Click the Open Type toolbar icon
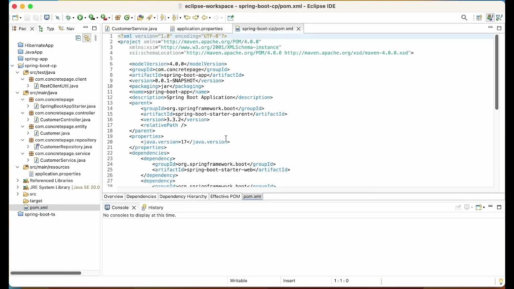 (x=140, y=18)
